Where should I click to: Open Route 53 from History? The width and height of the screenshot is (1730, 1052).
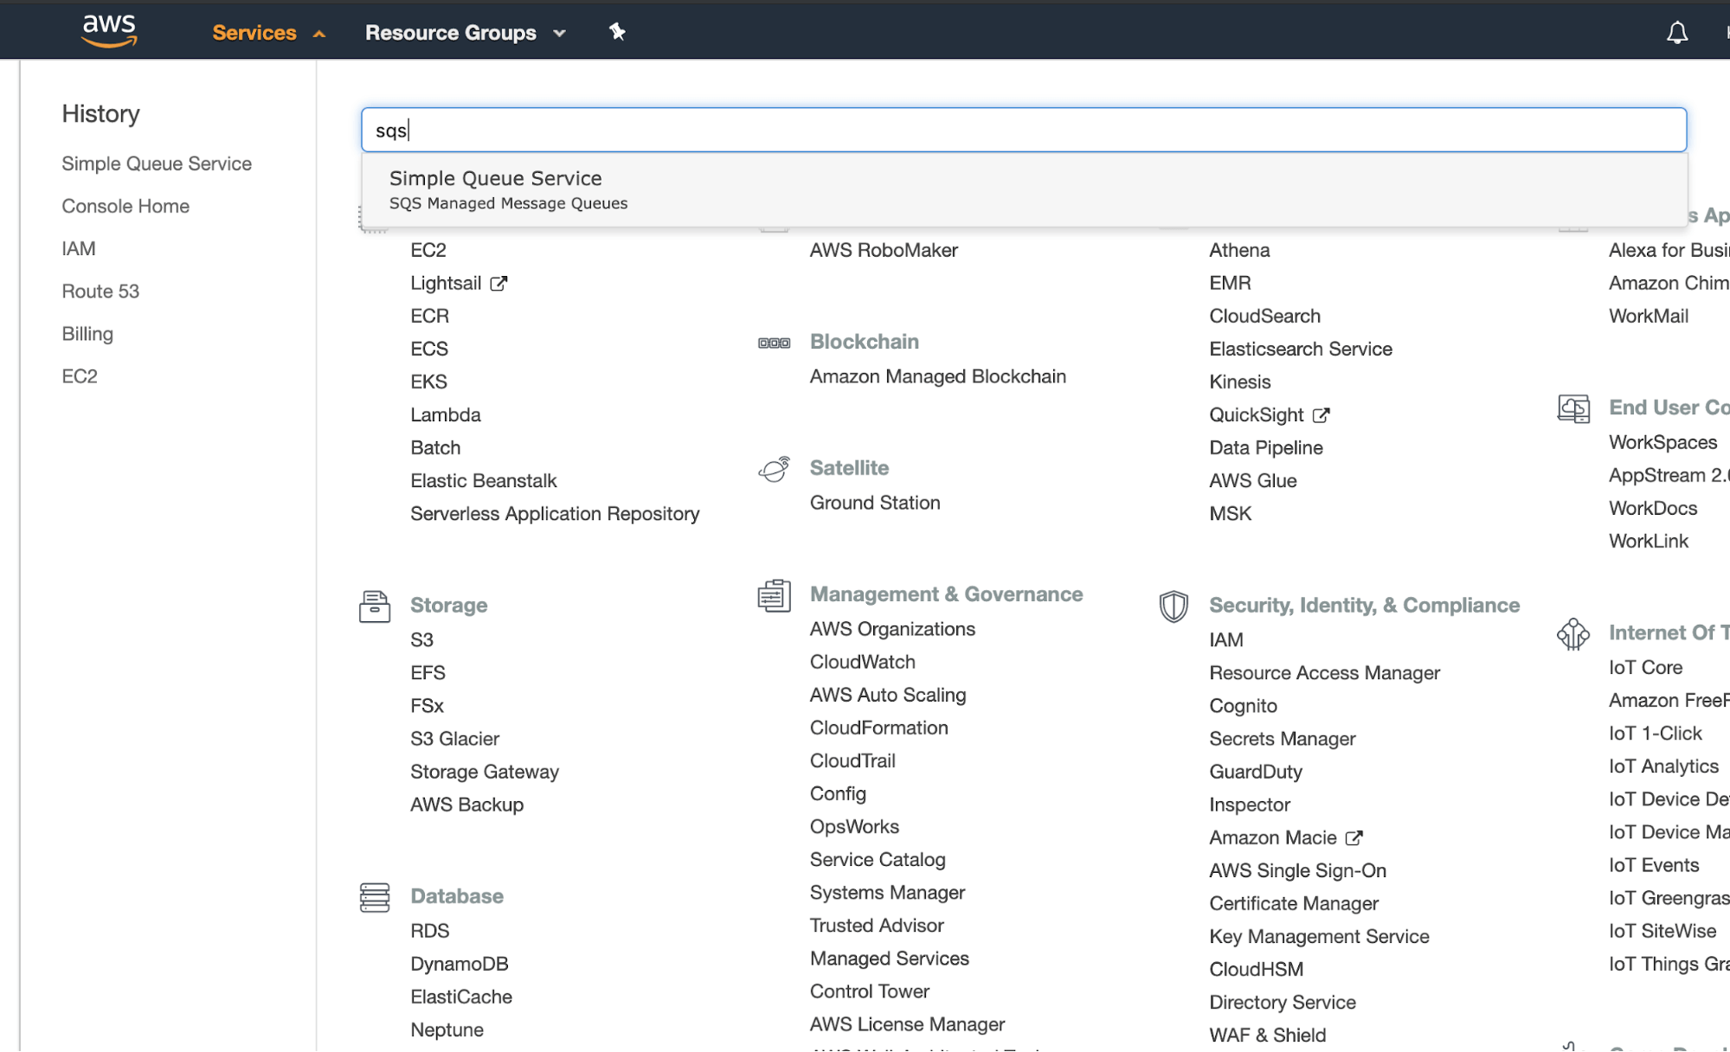(x=100, y=292)
